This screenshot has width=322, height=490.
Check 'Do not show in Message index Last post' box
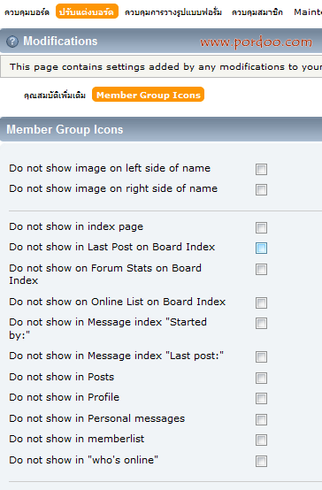[261, 356]
